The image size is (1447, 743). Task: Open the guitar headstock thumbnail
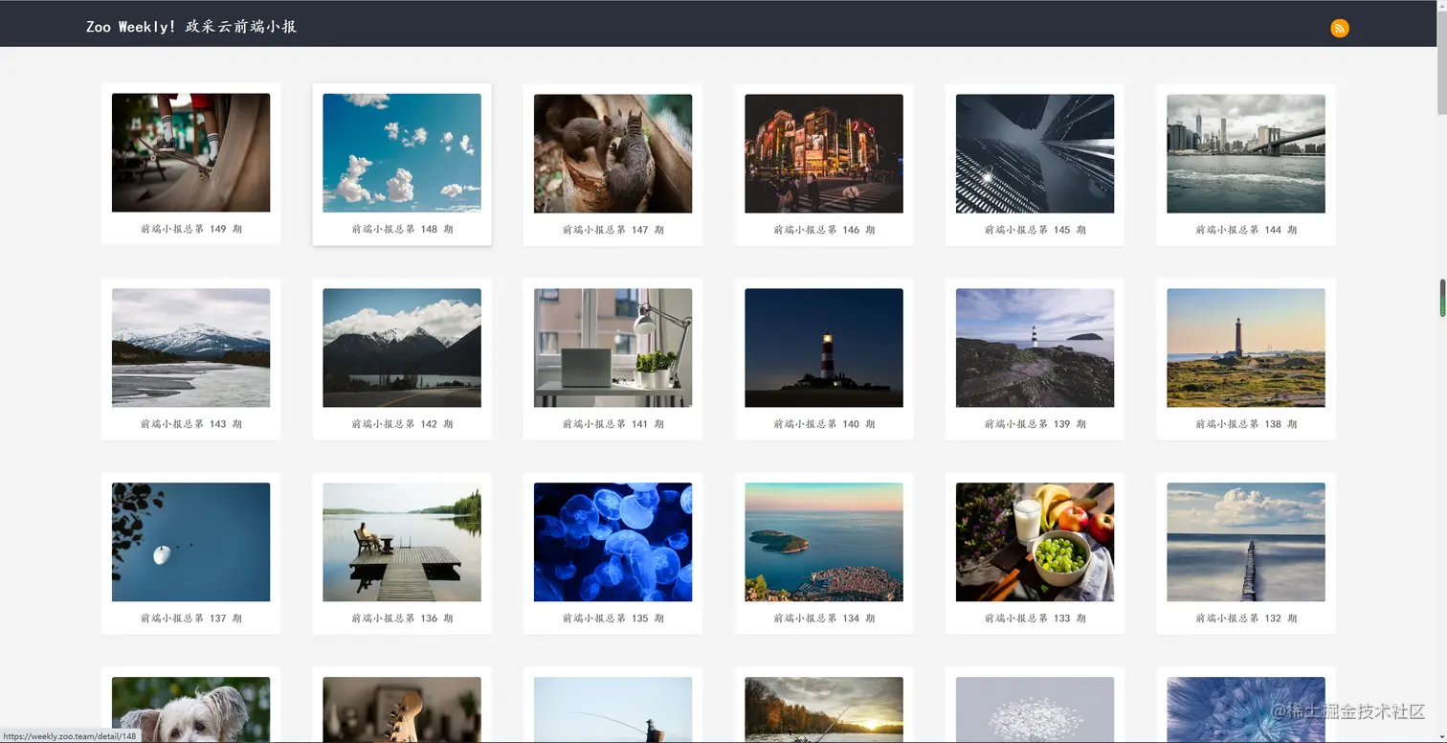[402, 709]
